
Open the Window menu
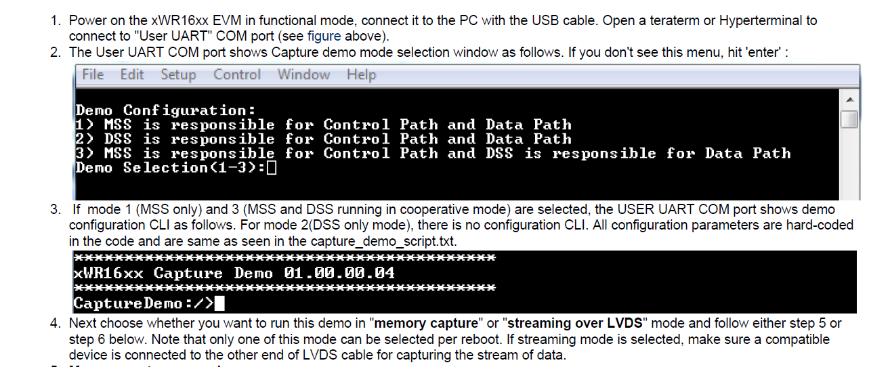303,74
